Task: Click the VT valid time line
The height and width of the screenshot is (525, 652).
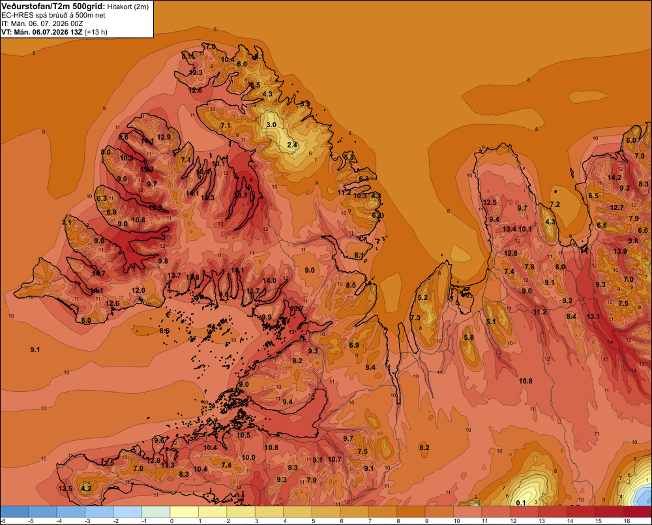Action: [x=54, y=32]
